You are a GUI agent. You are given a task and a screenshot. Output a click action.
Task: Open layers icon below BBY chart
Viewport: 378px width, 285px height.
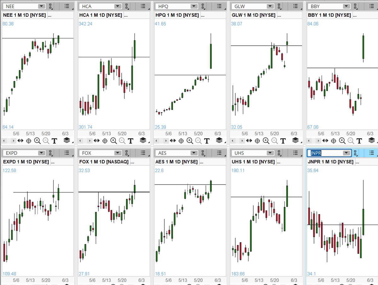coord(372,140)
